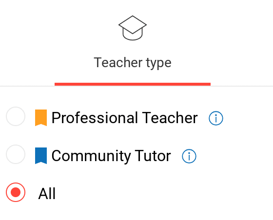Click the word Professional in first option
Image resolution: width=273 pixels, height=220 pixels.
[x=95, y=118]
